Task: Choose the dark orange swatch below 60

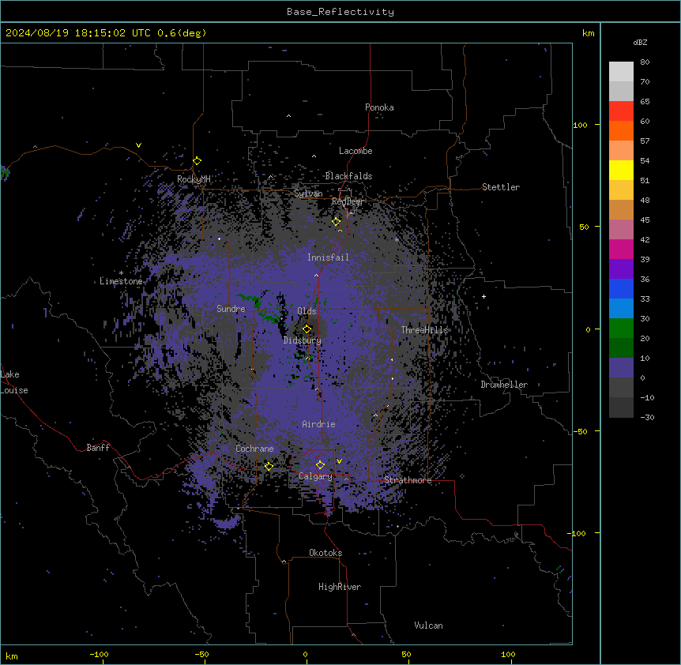Action: (621, 130)
